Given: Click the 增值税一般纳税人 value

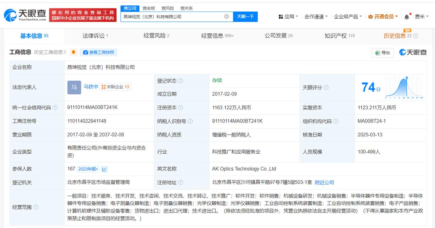Looking at the screenshot, I should [231, 135].
